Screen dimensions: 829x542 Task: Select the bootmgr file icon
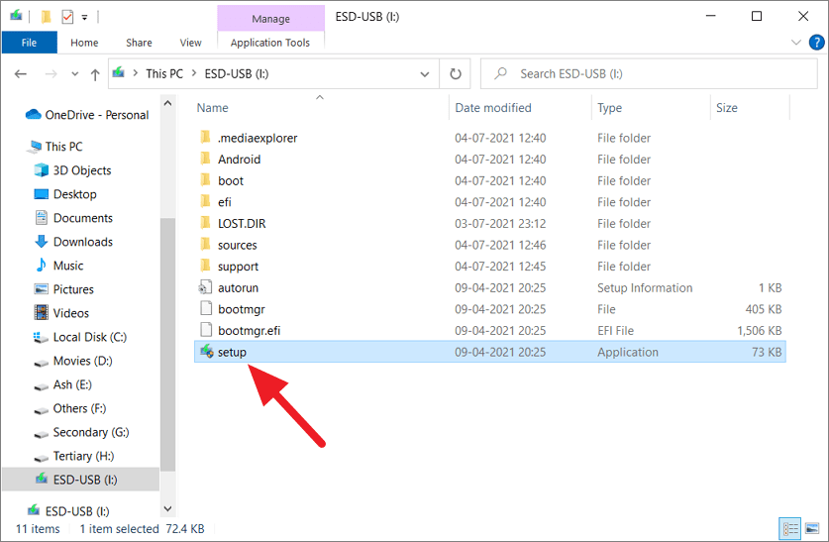(206, 309)
